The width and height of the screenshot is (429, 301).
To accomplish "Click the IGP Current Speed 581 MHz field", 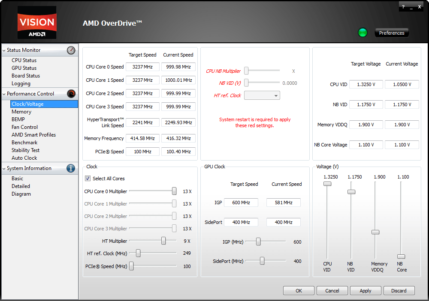I will [x=284, y=203].
